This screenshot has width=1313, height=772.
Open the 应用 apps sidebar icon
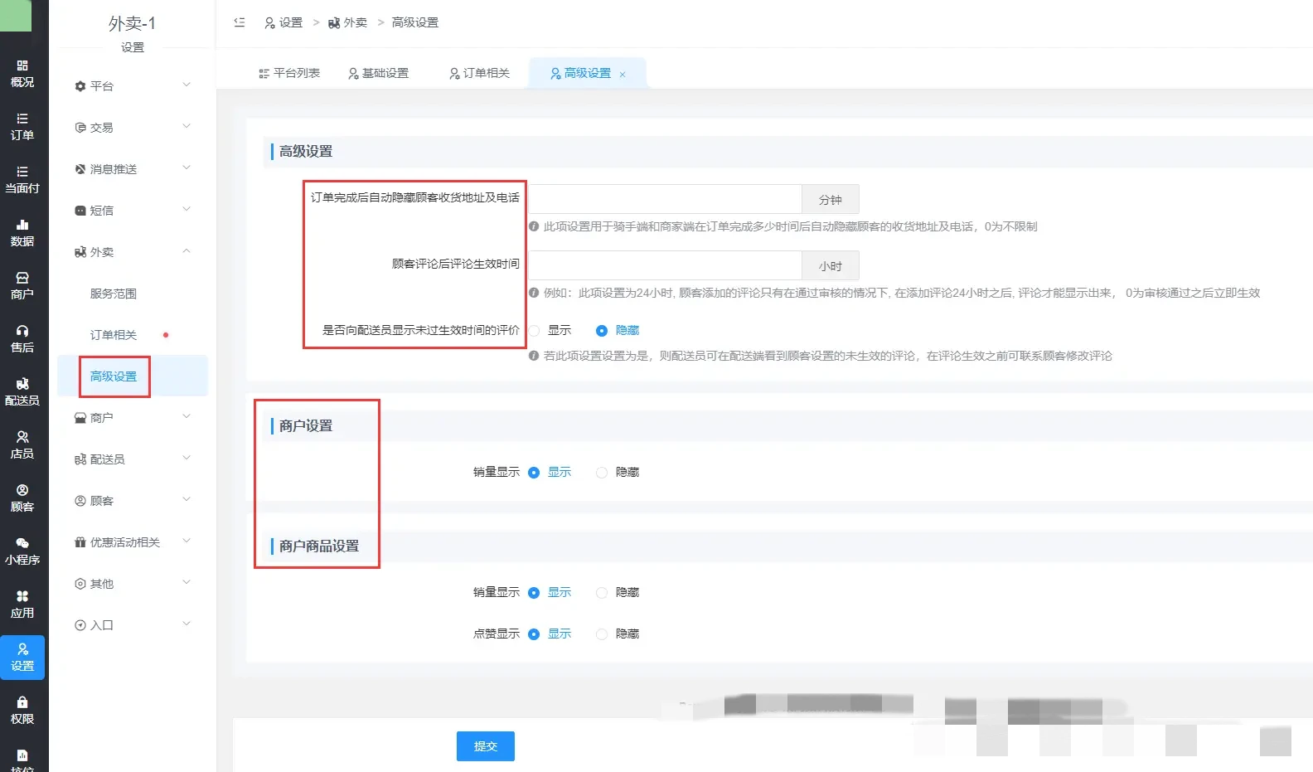[x=22, y=604]
